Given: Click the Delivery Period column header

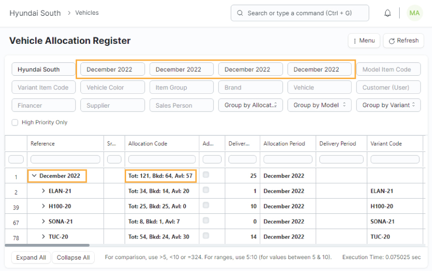Looking at the screenshot, I should pyautogui.click(x=341, y=143).
